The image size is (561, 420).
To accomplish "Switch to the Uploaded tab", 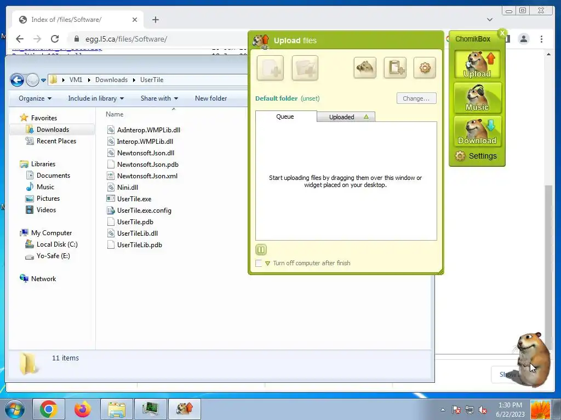I will 346,117.
